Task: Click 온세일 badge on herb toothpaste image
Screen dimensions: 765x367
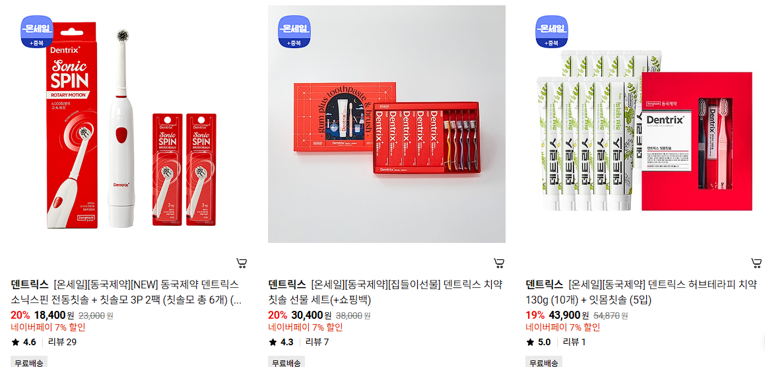Action: [552, 32]
